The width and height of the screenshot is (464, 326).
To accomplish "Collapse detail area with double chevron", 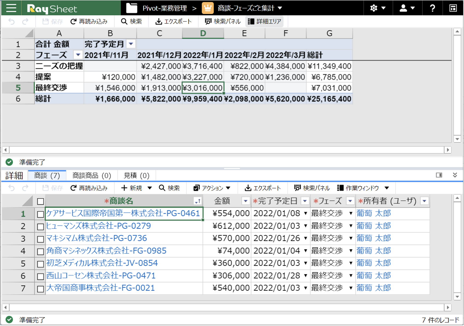I will click(455, 175).
